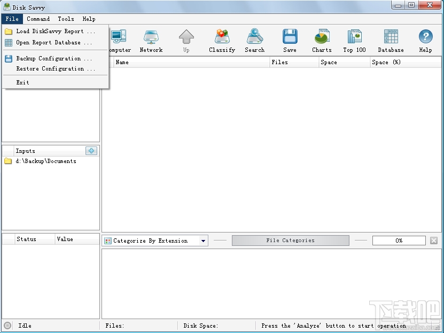Sort by the Files column header

294,63
